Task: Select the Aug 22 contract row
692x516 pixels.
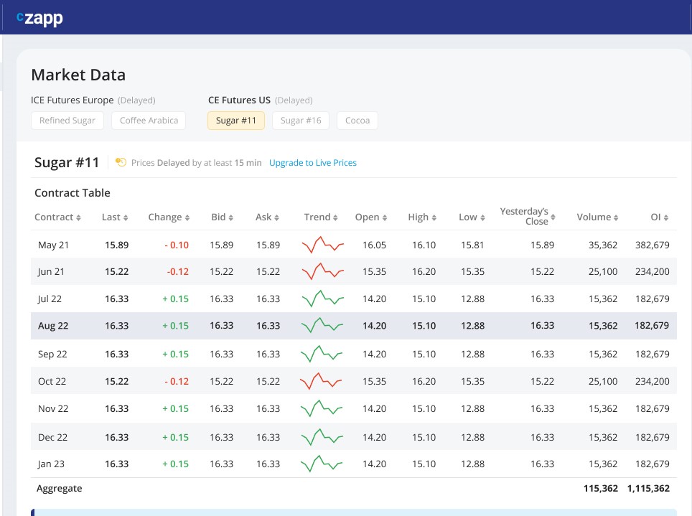Action: [353, 326]
